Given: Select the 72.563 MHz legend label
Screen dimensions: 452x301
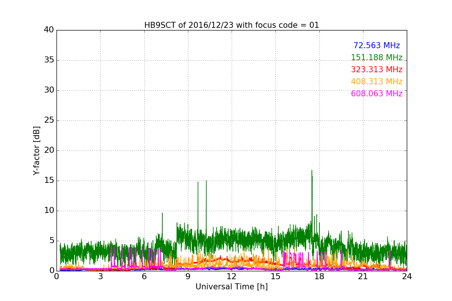Looking at the screenshot, I should 377,46.
